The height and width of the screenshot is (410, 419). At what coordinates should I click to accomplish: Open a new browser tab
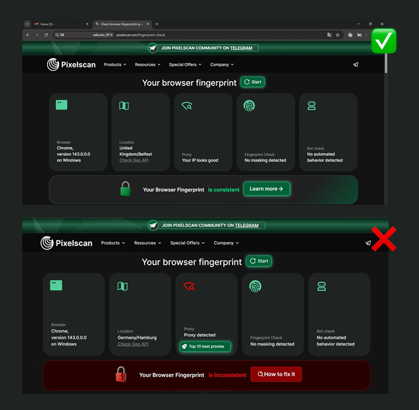pos(156,24)
